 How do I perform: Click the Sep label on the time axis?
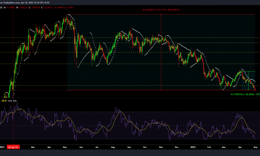coord(129,147)
